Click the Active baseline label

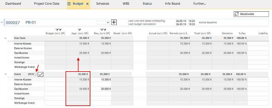[208, 22]
